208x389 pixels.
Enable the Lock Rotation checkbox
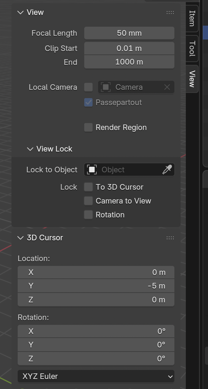click(x=89, y=215)
